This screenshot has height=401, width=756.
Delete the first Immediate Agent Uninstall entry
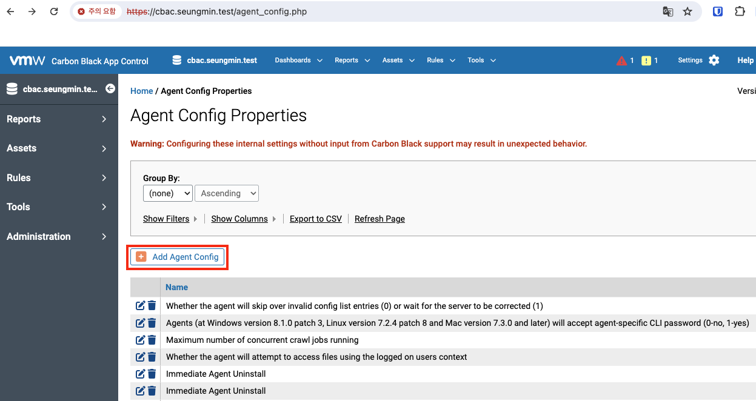(152, 374)
